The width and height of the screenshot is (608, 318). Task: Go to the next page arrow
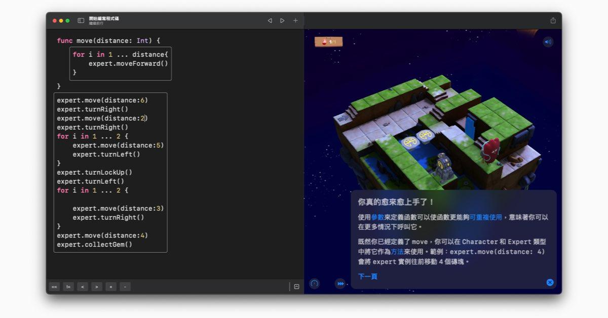[x=282, y=21]
